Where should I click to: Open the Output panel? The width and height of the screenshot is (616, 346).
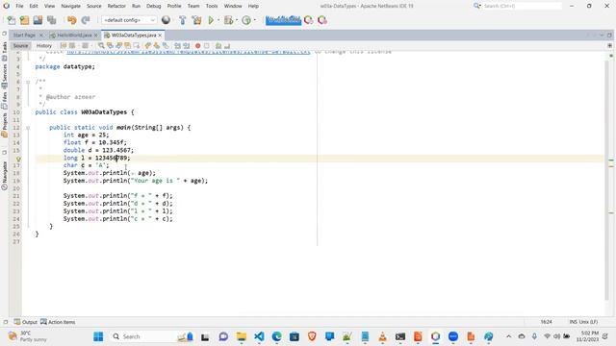pyautogui.click(x=26, y=322)
